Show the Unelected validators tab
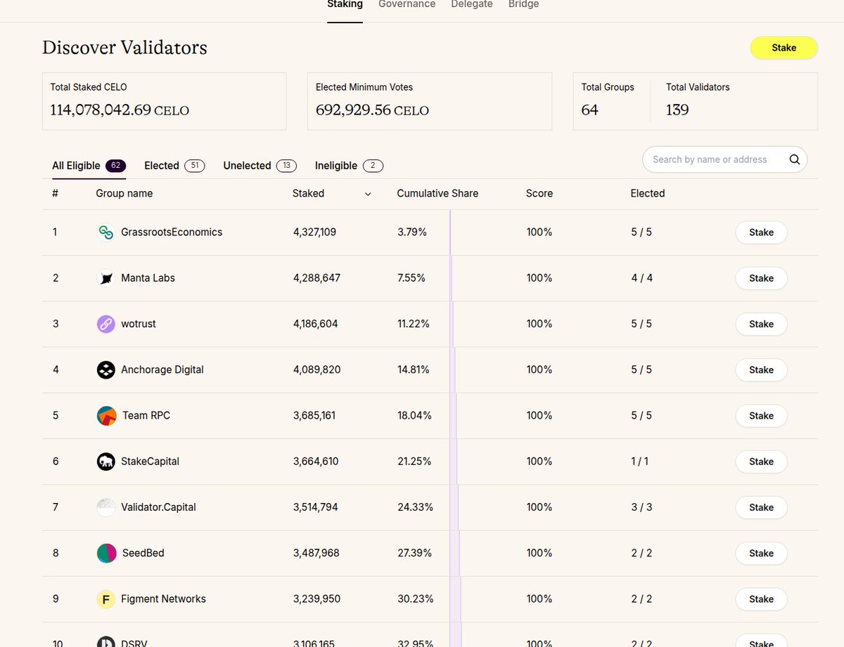844x647 pixels. [260, 166]
